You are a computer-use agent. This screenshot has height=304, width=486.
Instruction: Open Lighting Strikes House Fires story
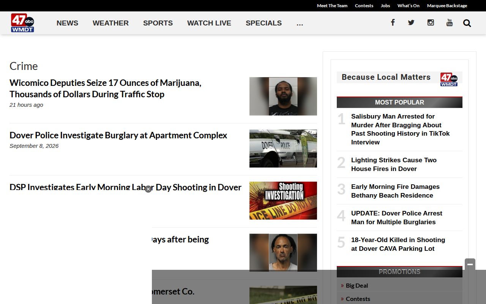click(x=394, y=164)
